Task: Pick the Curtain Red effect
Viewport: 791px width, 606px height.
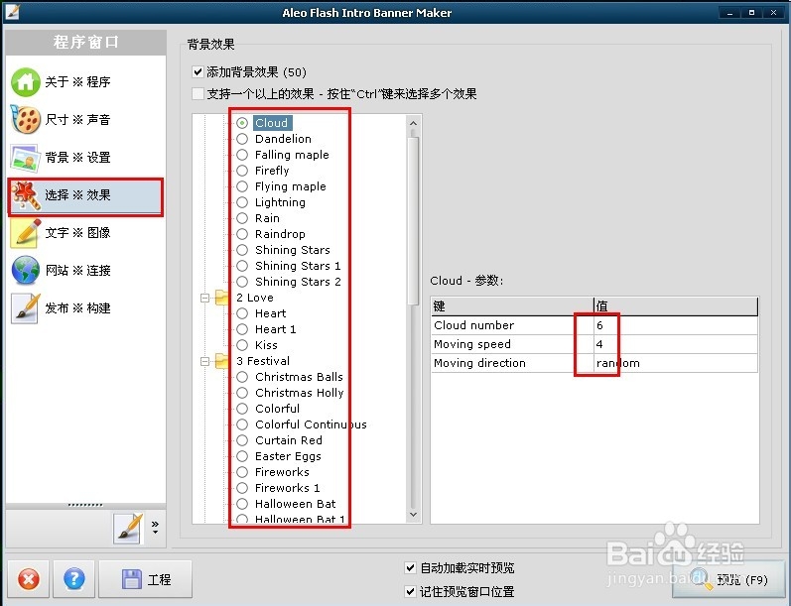Action: pos(288,440)
